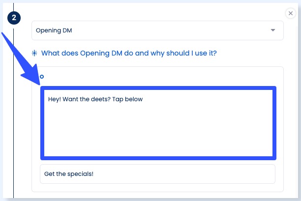Close the dialog with the X button
Screen dimensions: 301x201
[x=290, y=13]
